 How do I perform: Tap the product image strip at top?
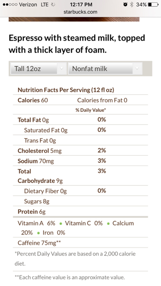74,19
